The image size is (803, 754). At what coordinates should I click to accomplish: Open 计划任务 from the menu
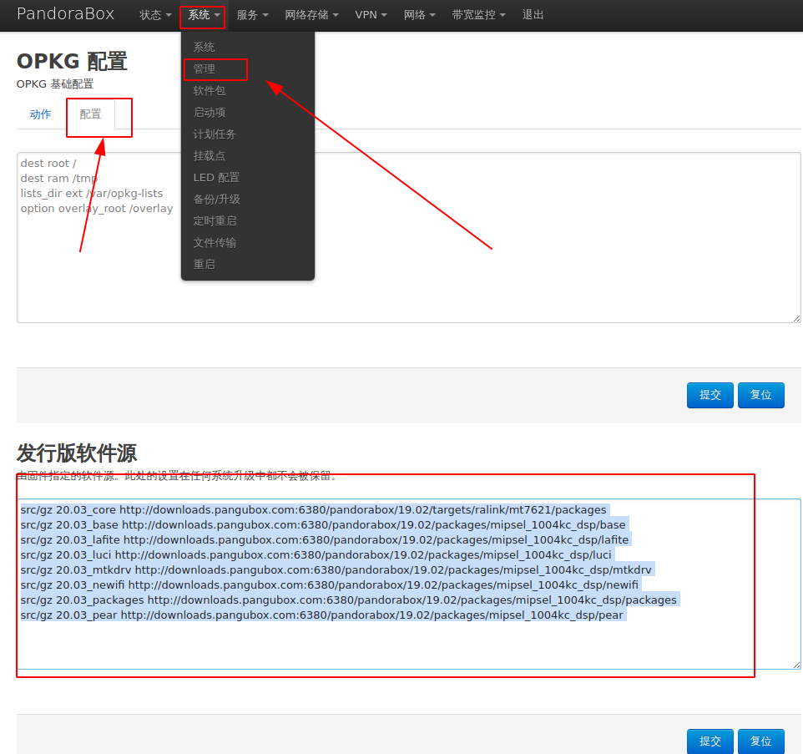pos(215,134)
